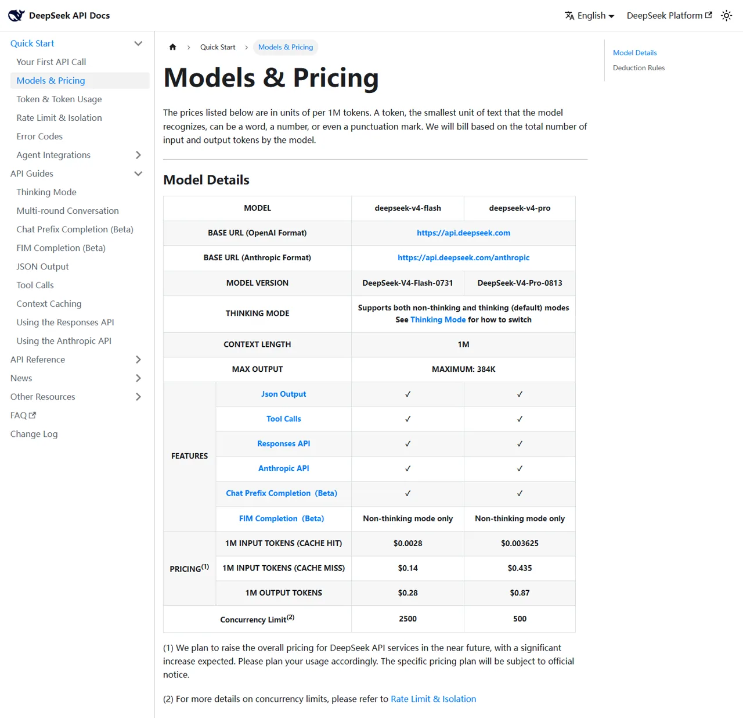Image resolution: width=743 pixels, height=718 pixels.
Task: Click the Model Details section heading
Action: click(x=206, y=180)
